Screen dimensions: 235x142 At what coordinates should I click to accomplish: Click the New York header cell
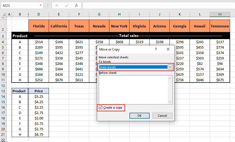pos(119,26)
